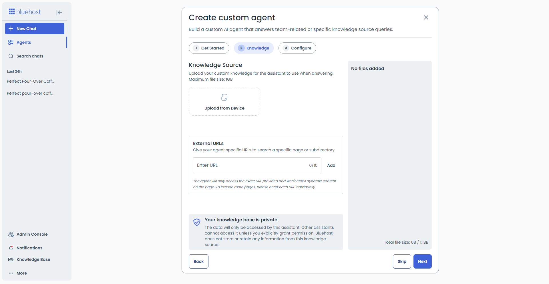Click the More ellipsis icon

point(11,273)
